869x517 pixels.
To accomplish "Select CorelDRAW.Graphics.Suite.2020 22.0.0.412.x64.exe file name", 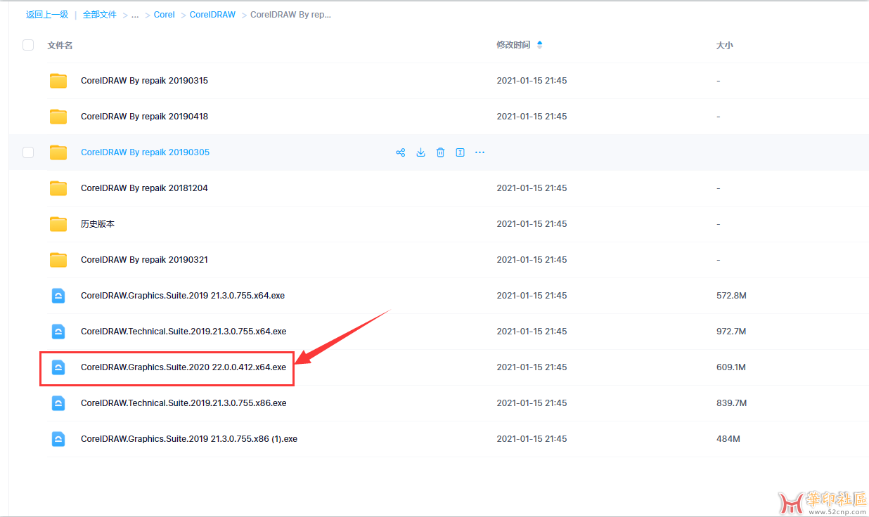I will click(184, 367).
